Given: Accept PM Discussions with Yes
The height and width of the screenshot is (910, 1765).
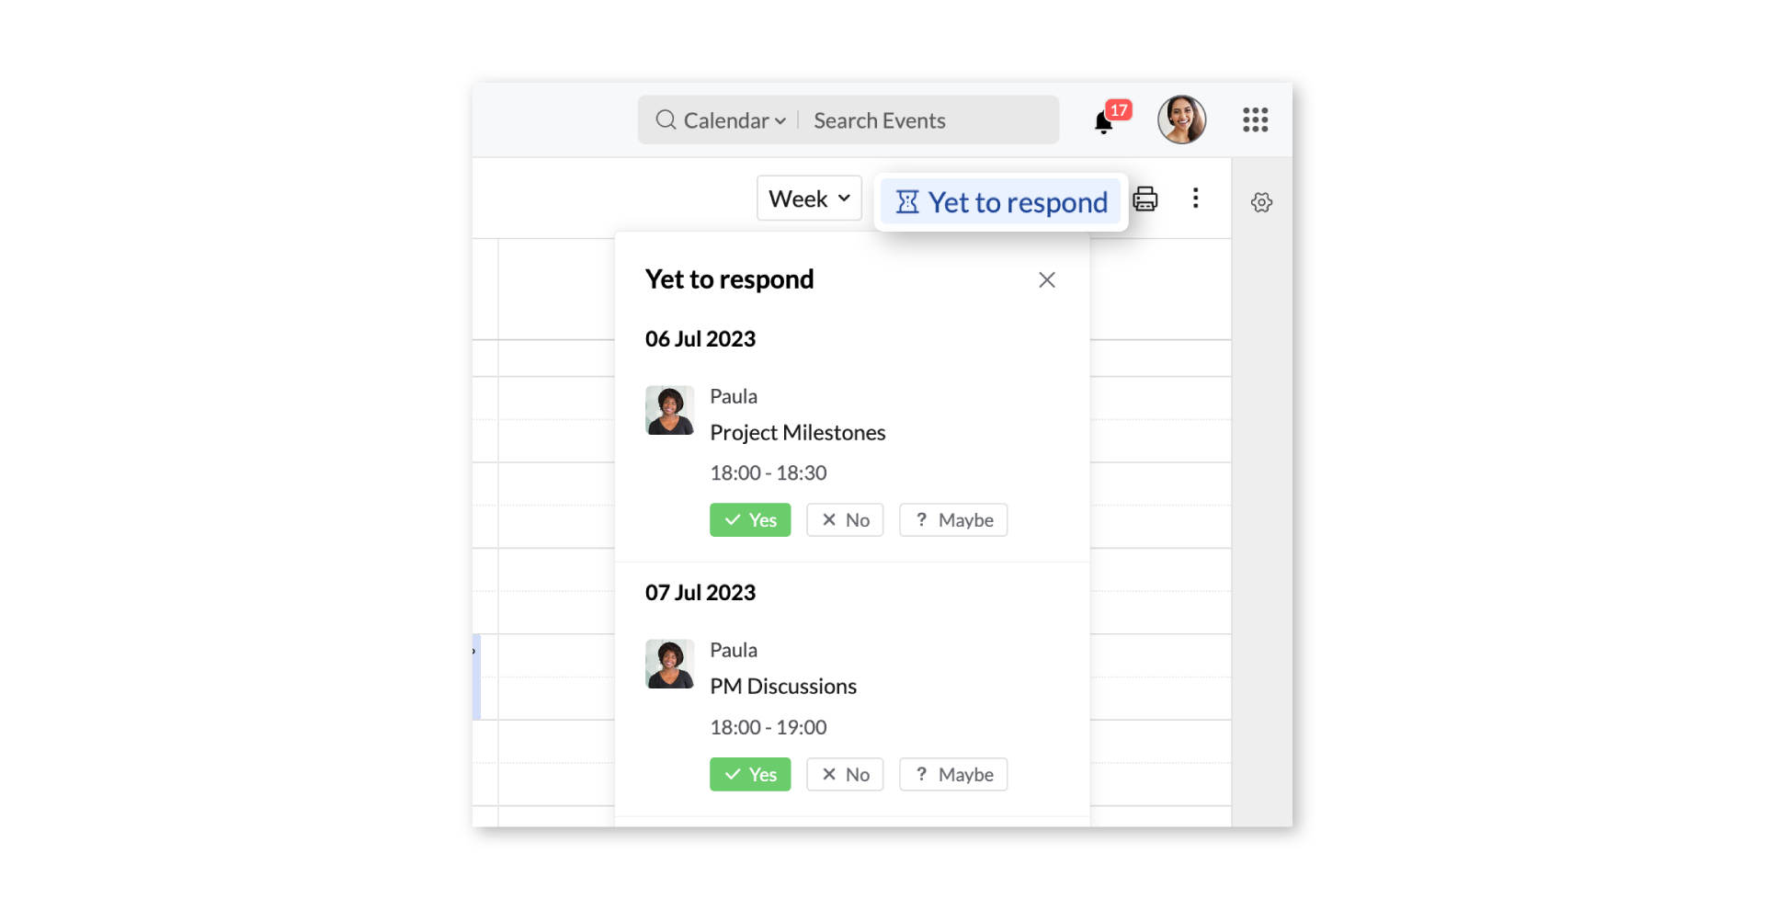Looking at the screenshot, I should click(750, 775).
